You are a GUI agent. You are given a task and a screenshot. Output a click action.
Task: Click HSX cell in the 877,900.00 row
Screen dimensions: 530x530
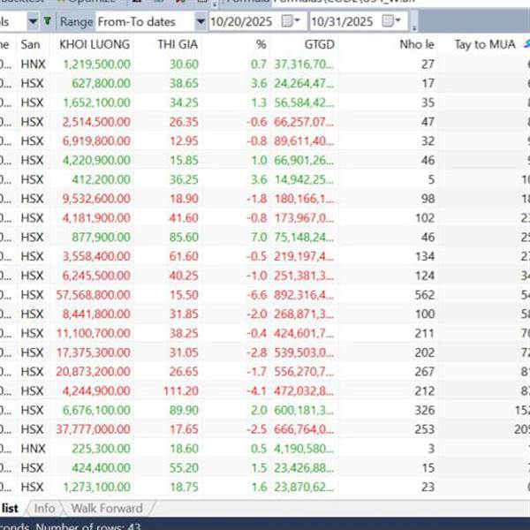[x=32, y=238]
